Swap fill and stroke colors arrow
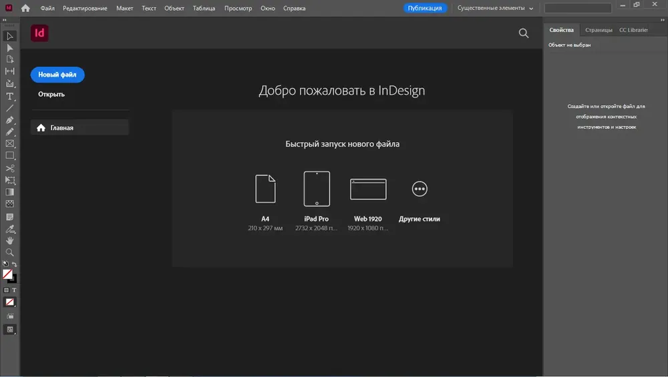Image resolution: width=668 pixels, height=377 pixels. click(x=15, y=264)
